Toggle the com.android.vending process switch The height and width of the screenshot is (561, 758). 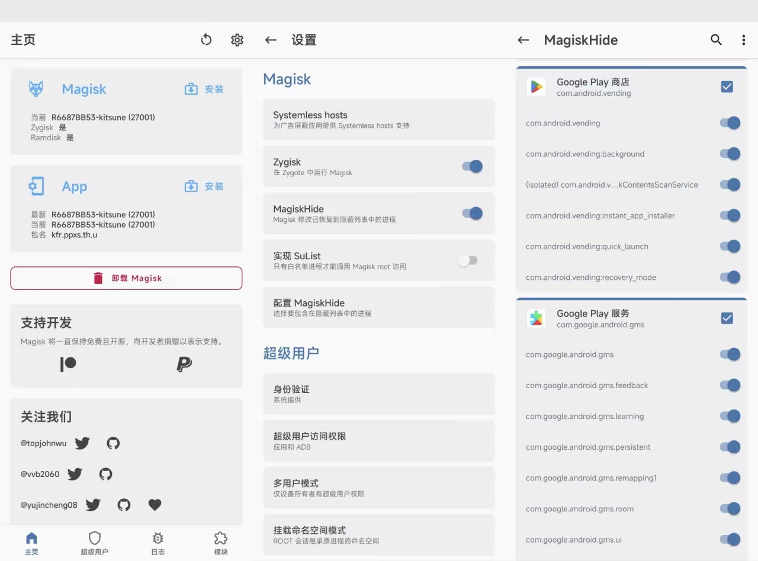pos(730,123)
